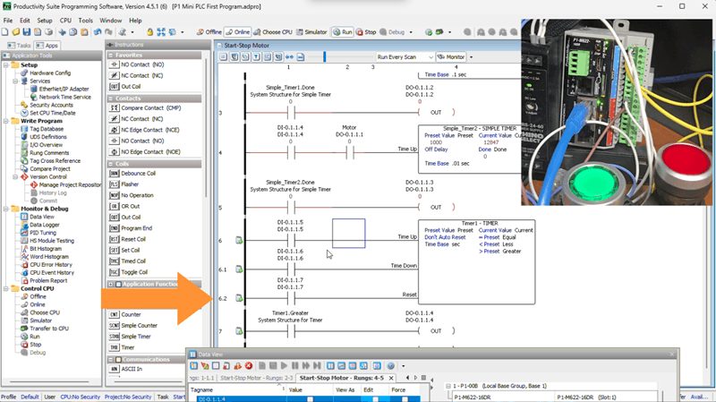Select NC Contact (NC) in Favorites
The width and height of the screenshot is (716, 402).
point(136,75)
